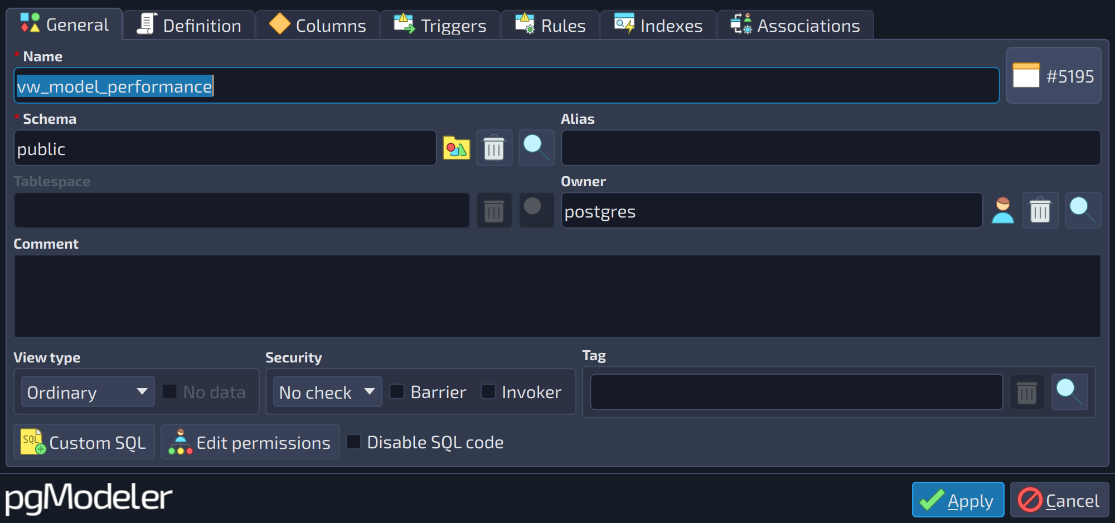Open tag search via magnifier icon
Image resolution: width=1115 pixels, height=523 pixels.
(1069, 392)
